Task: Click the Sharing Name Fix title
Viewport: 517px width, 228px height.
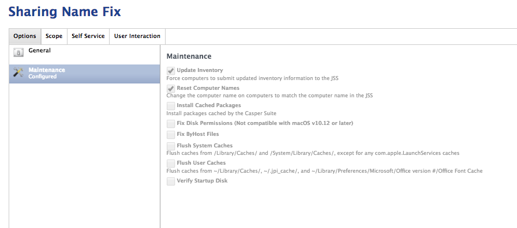Action: [65, 12]
